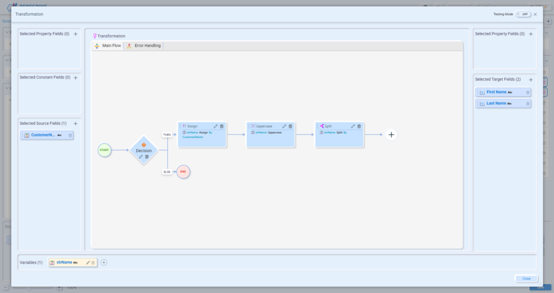
Task: Remove the First Name target field
Action: coord(527,92)
